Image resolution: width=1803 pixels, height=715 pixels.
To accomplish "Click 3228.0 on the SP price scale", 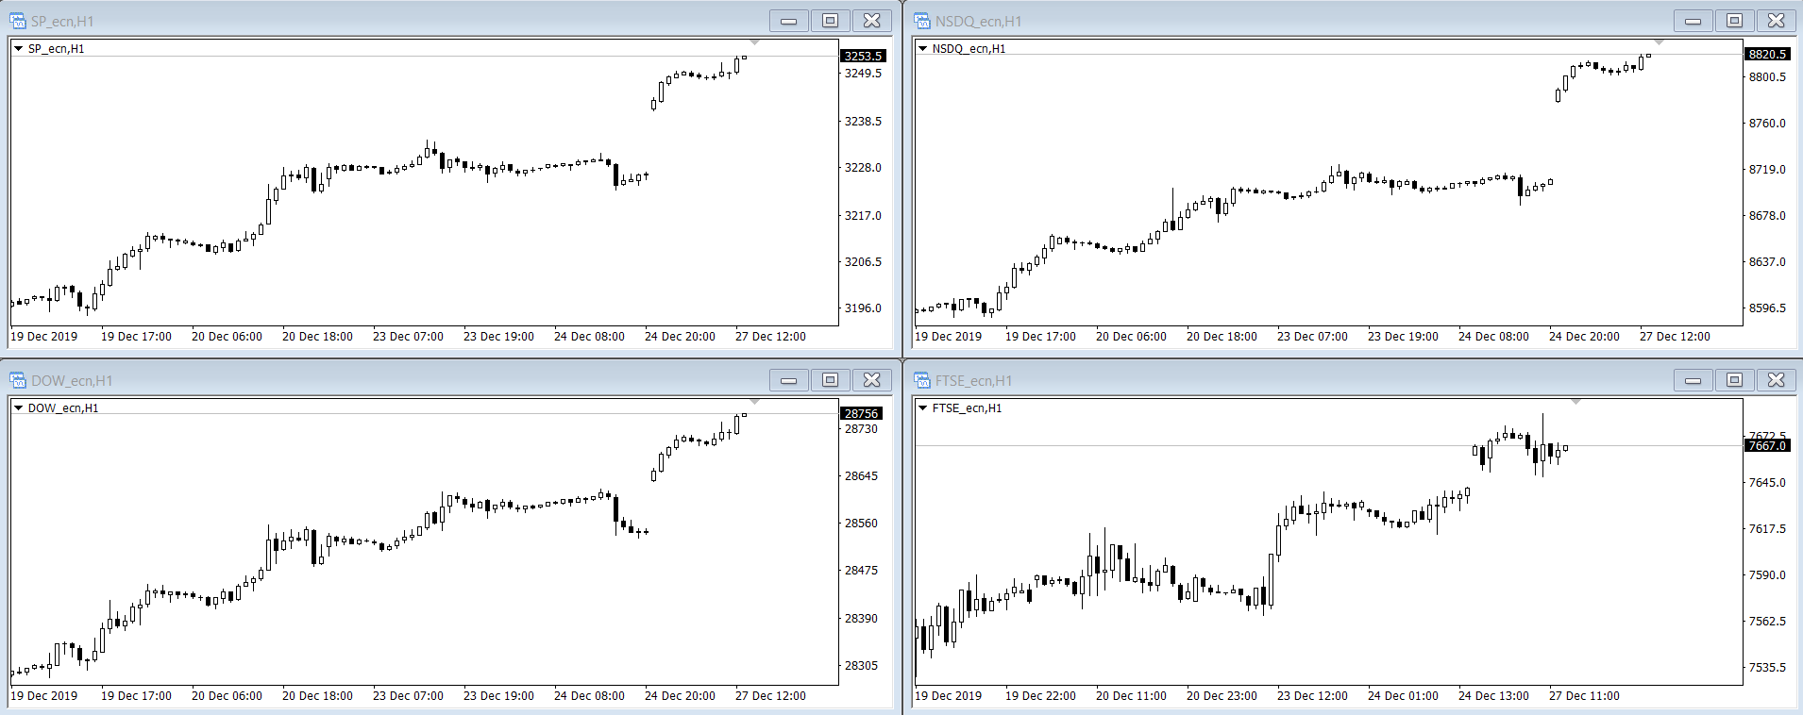I will click(863, 168).
